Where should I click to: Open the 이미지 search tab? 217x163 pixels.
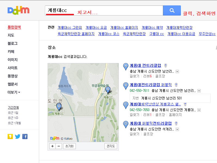[x=13, y=60]
